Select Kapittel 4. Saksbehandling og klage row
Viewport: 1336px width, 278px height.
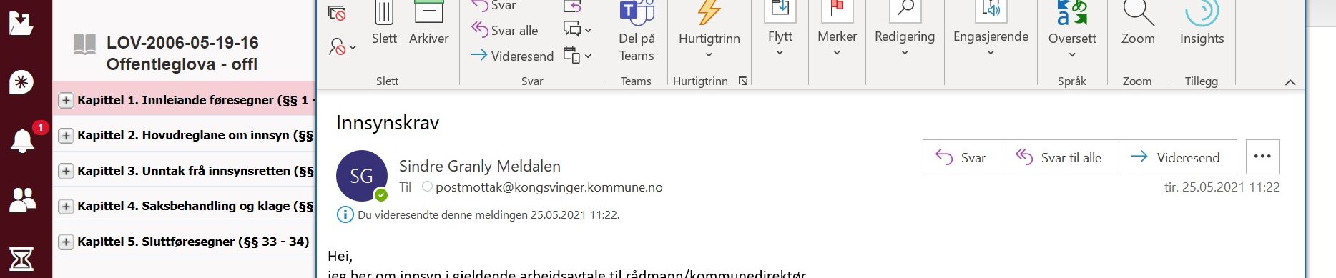(x=184, y=206)
